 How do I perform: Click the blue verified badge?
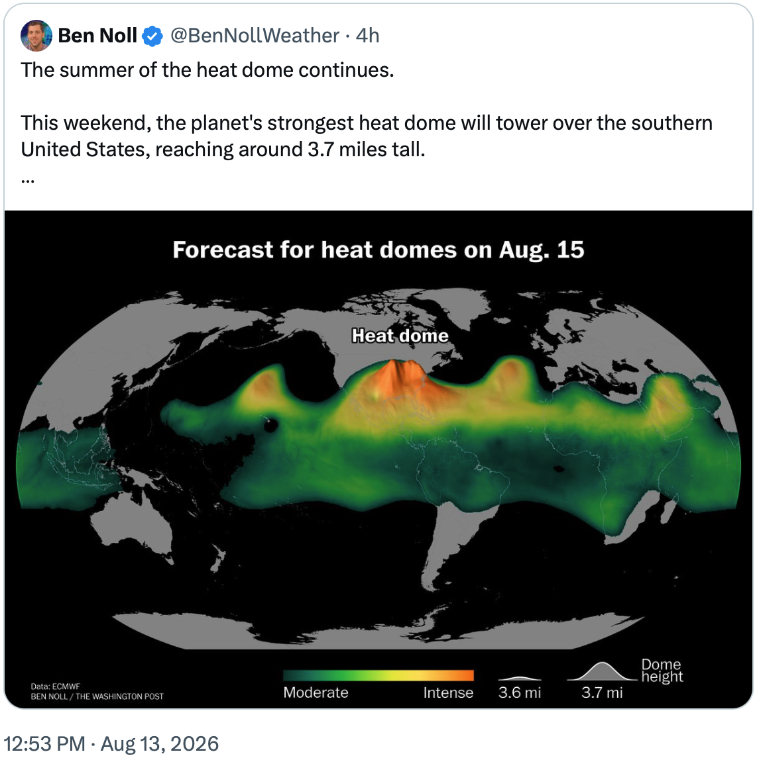[x=152, y=36]
